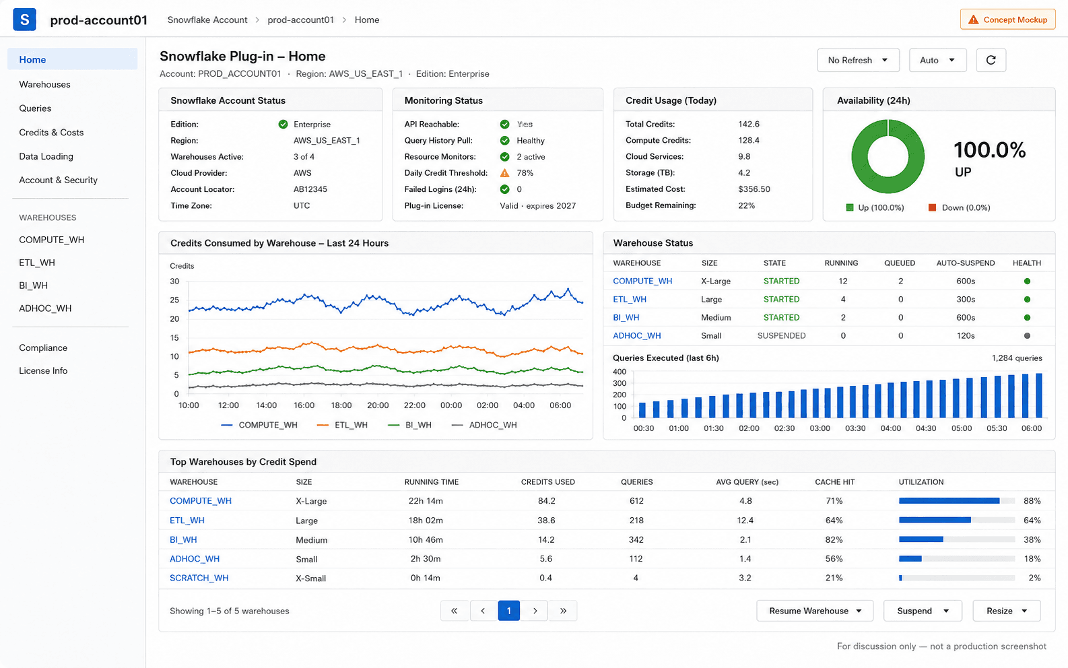Toggle COMPUTE_WH series in chart legend
The height and width of the screenshot is (668, 1068).
[x=259, y=425]
